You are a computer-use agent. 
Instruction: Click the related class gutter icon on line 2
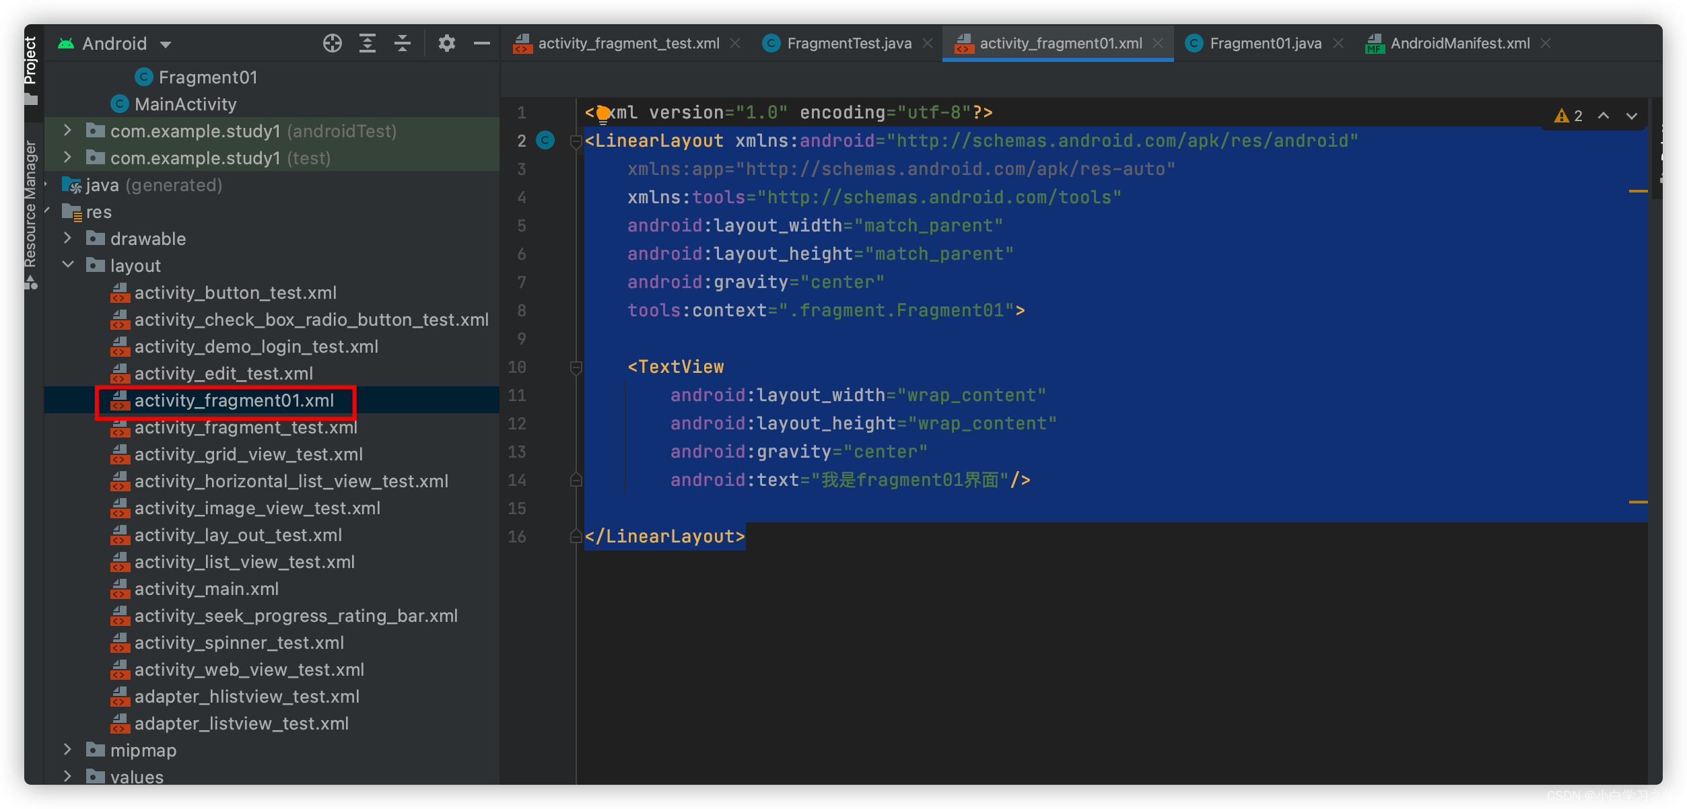click(545, 141)
